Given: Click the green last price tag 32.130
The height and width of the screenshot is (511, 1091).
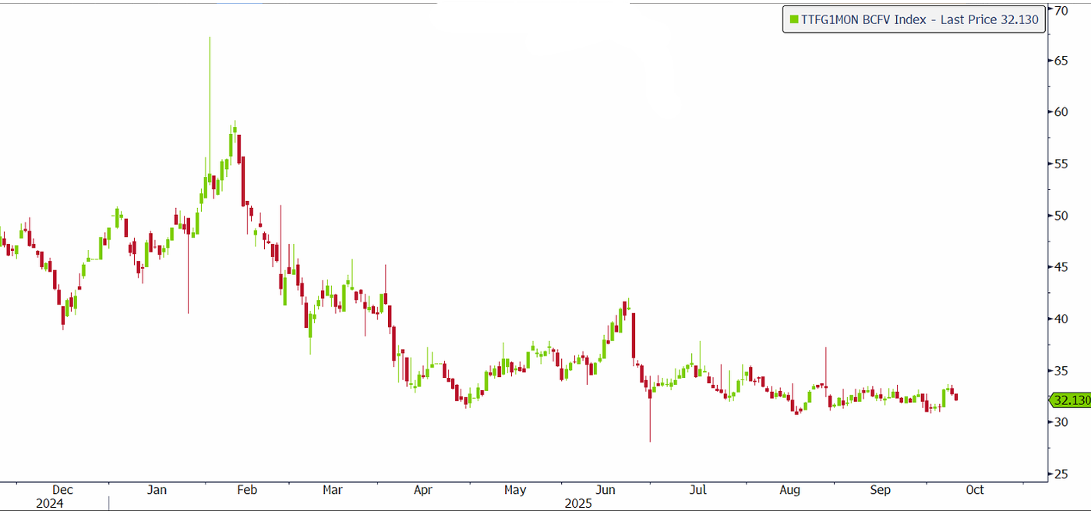Looking at the screenshot, I should [1070, 400].
